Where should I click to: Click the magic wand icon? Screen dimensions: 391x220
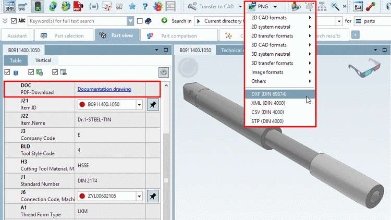pos(335,6)
